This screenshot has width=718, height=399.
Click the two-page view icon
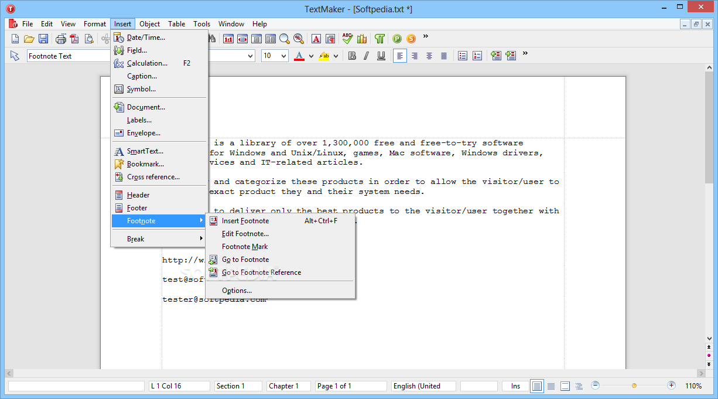coord(271,39)
